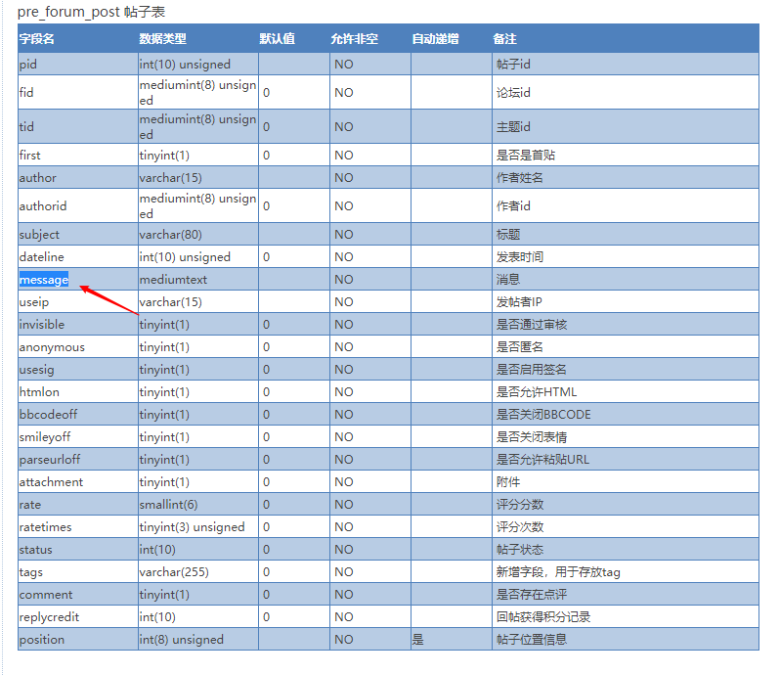Click the 'pre_forum_post 帖子表' table title
This screenshot has width=780, height=675.
91,12
